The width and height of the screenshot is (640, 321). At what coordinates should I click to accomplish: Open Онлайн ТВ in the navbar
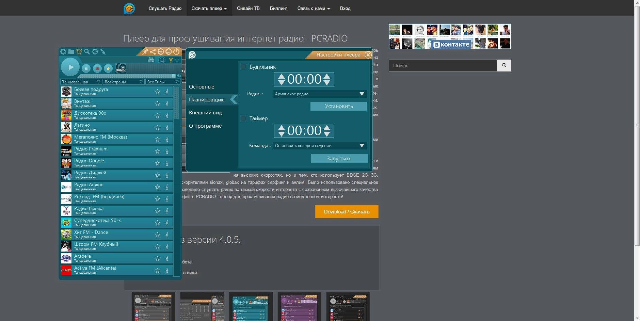coord(248,8)
